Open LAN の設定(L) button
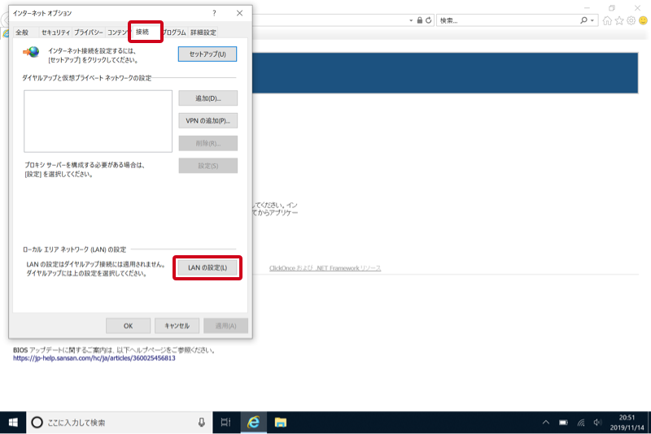Viewport: 651px width, 434px height. pyautogui.click(x=208, y=267)
